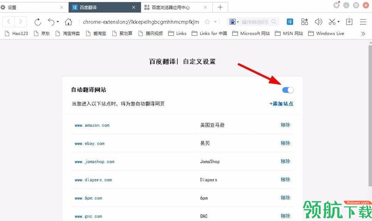
Task: Close the 百度浏览器应用中心 tab
Action: coord(205,7)
